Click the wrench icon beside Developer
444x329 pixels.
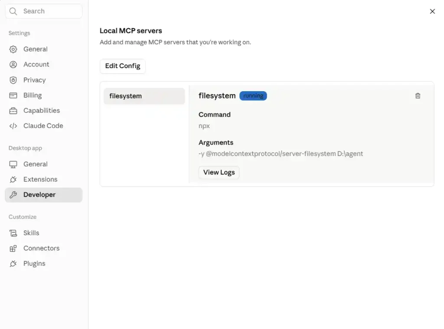click(x=13, y=195)
